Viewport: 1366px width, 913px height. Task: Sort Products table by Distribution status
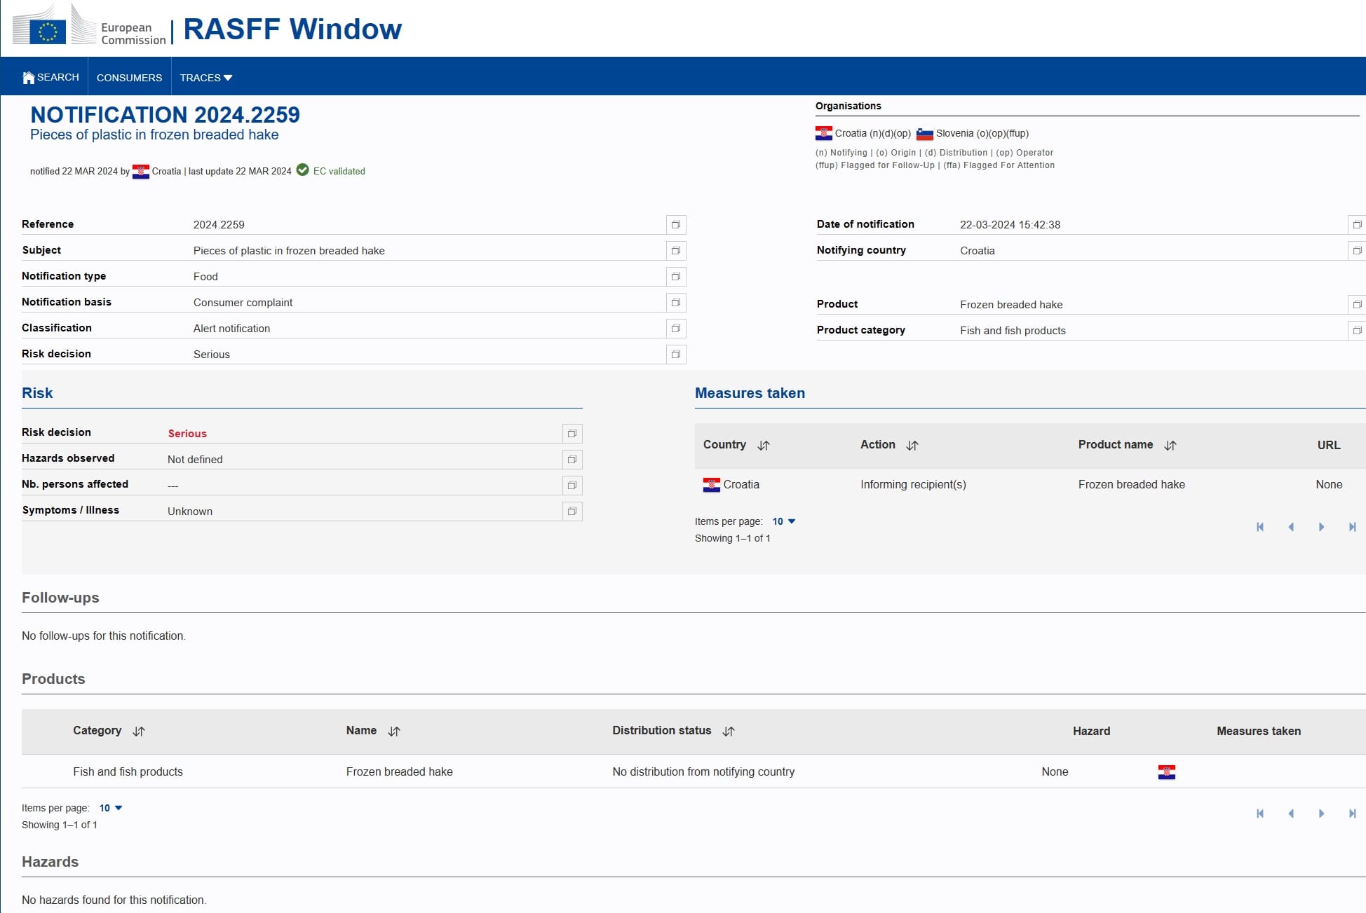tap(729, 732)
